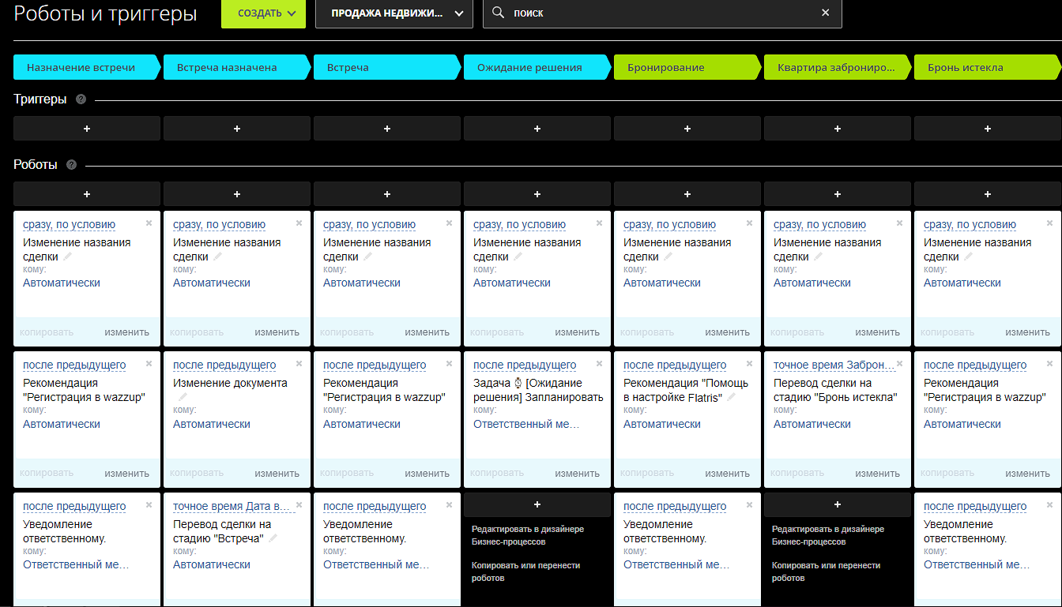Click "копировать" on "Перевод сделки на стадию Бронь истекла"
Image resolution: width=1062 pixels, height=607 pixels.
pyautogui.click(x=796, y=474)
